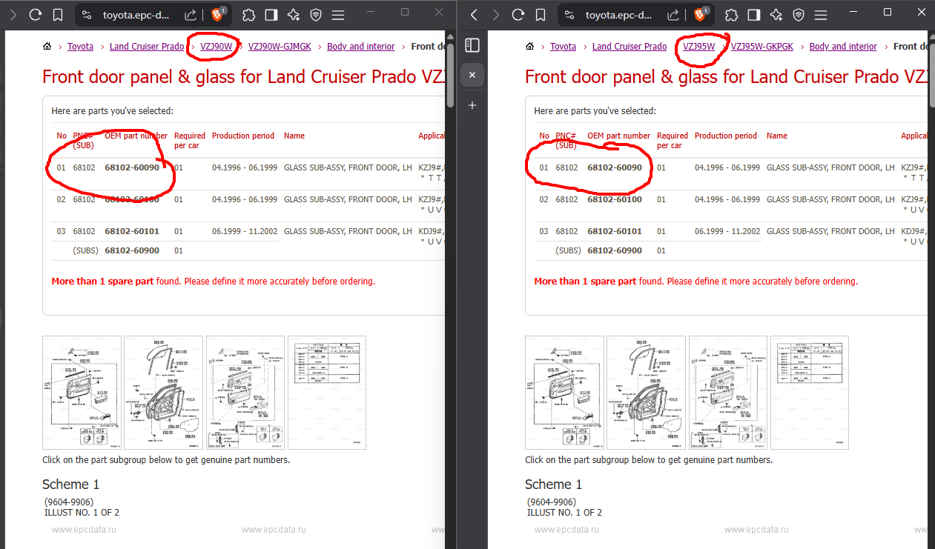Open the Brave hamburger menu in the VZJ90W window
This screenshot has width=935, height=549.
click(x=338, y=14)
